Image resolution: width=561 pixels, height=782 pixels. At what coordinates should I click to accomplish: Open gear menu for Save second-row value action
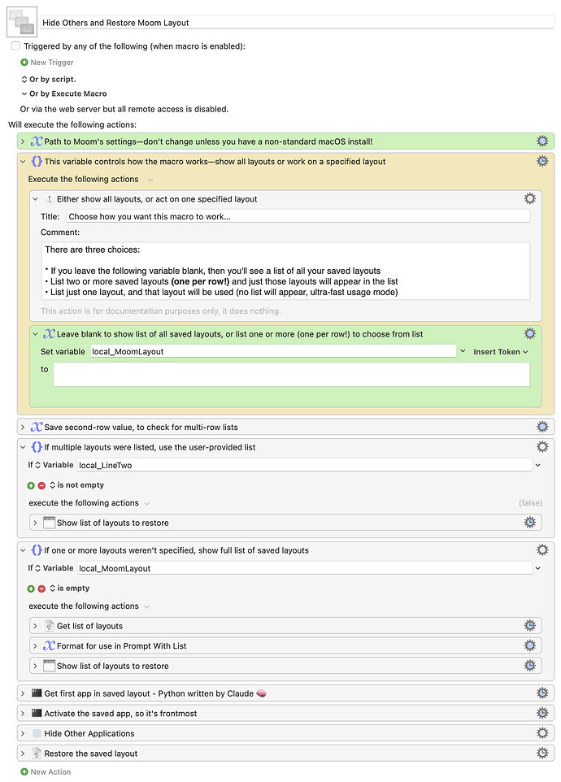(x=542, y=427)
